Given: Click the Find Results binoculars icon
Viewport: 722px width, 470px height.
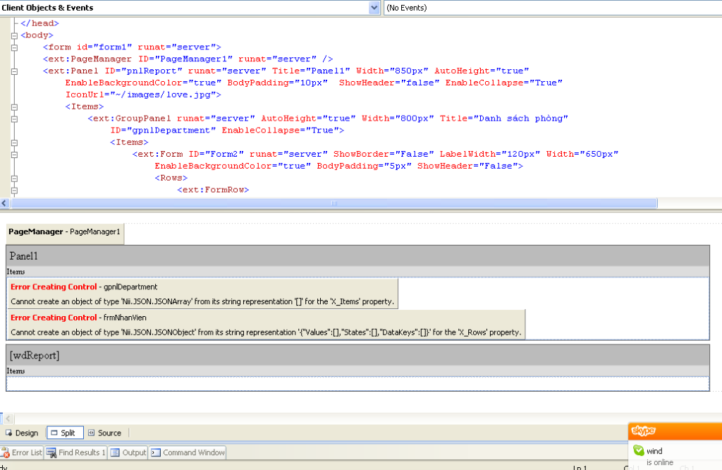Looking at the screenshot, I should click(51, 453).
